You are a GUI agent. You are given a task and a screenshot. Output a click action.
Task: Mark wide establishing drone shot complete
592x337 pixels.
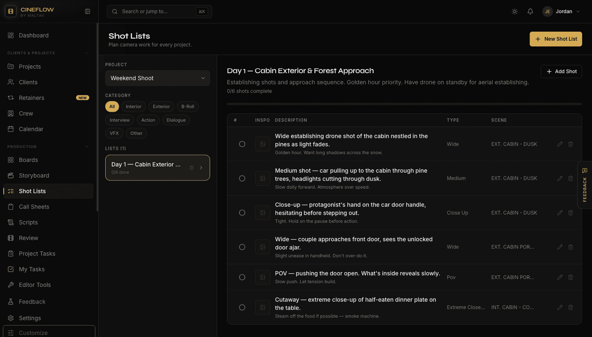pos(242,144)
